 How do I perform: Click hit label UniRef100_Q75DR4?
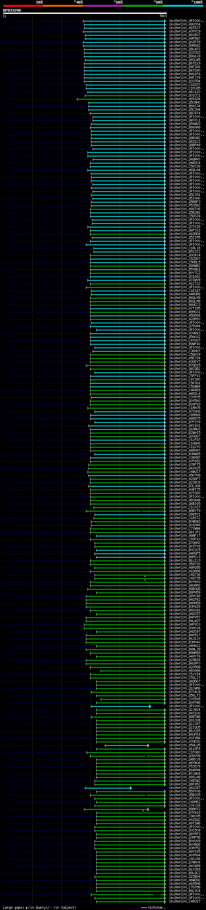pyautogui.click(x=185, y=326)
